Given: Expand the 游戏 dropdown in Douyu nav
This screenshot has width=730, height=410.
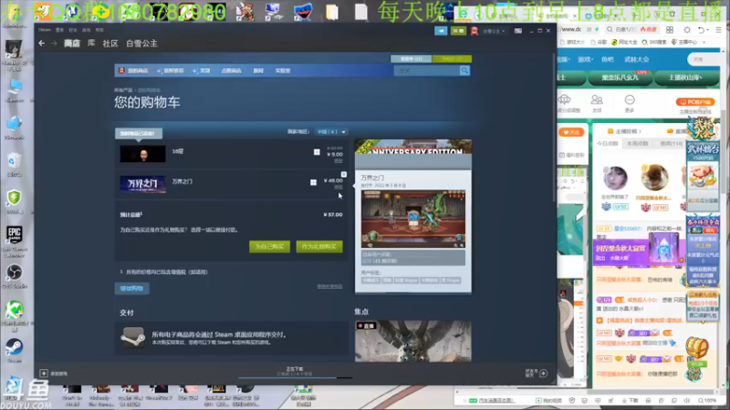Looking at the screenshot, I should pos(585,59).
